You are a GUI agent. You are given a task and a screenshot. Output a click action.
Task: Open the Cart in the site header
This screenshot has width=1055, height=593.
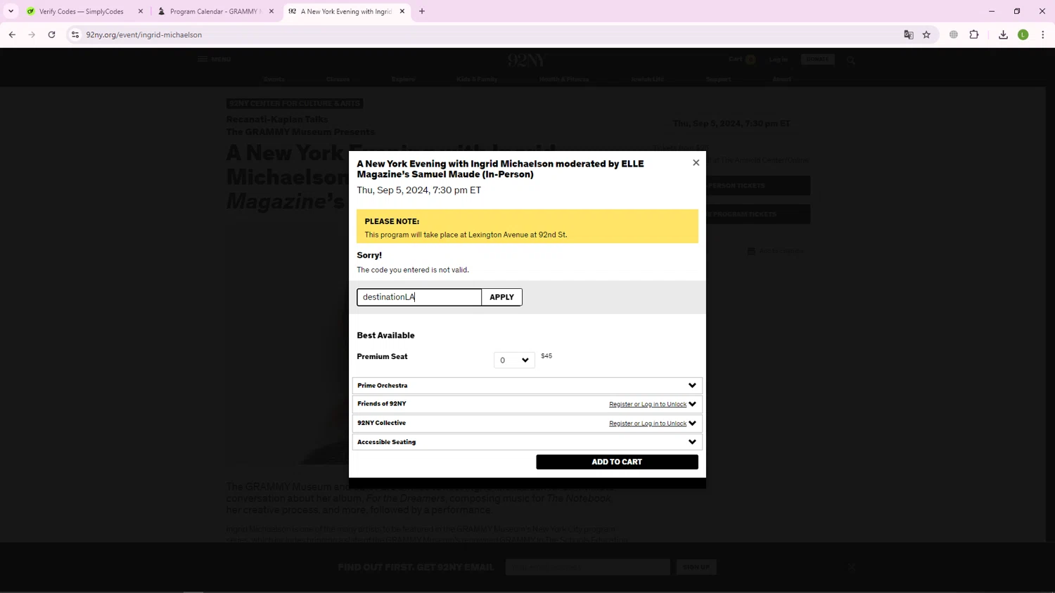click(742, 59)
